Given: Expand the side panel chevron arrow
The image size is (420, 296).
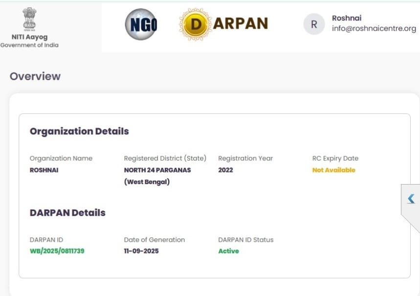Looking at the screenshot, I should [x=411, y=199].
